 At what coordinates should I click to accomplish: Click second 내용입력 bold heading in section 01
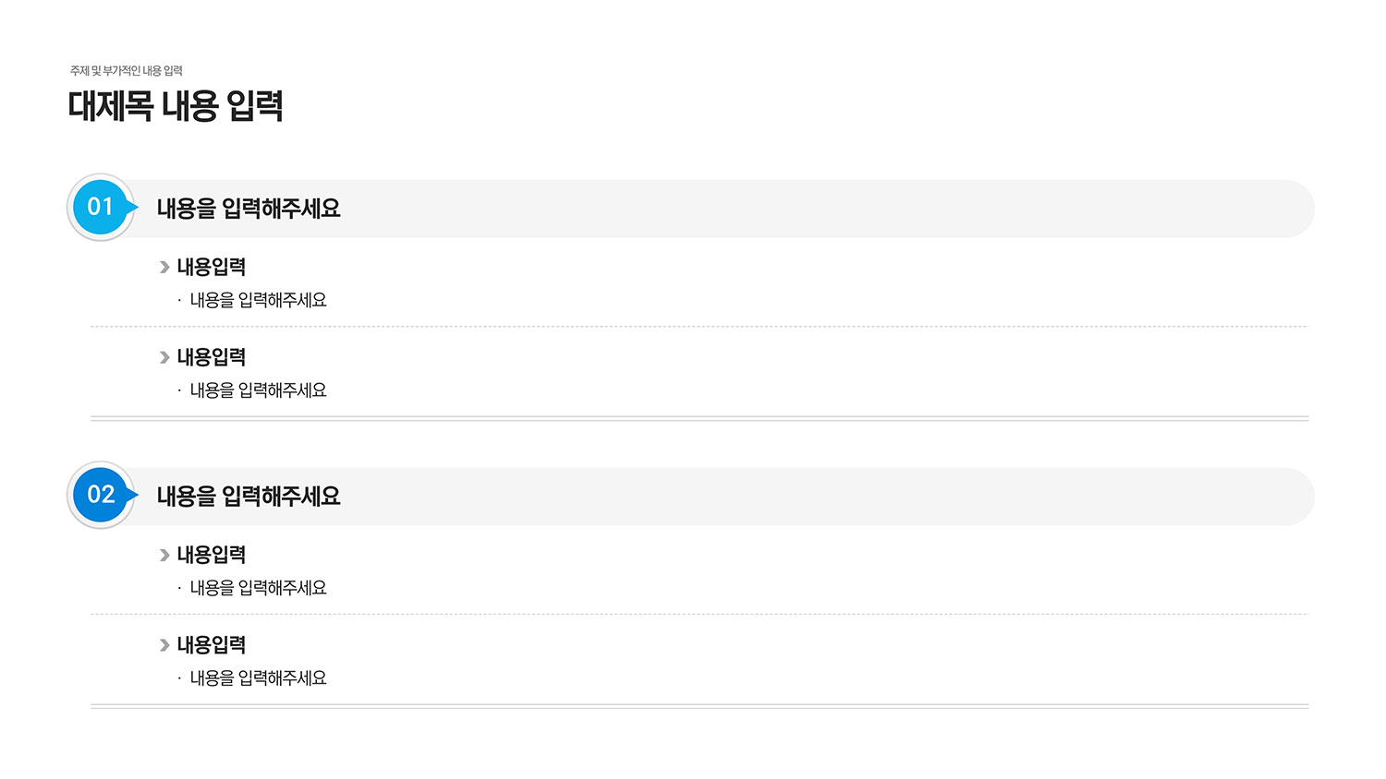coord(212,357)
